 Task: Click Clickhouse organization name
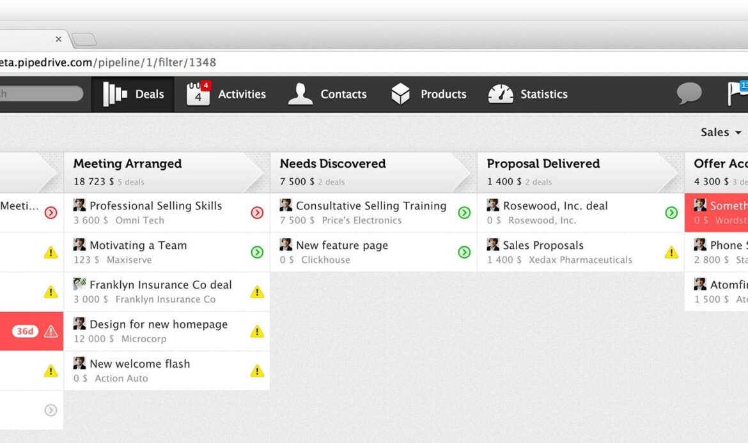coord(325,260)
